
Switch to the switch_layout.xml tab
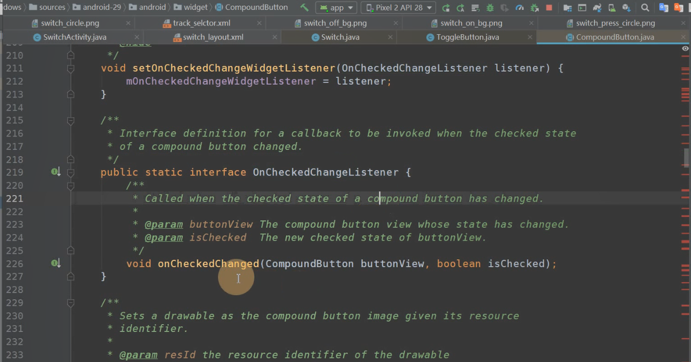(x=213, y=37)
